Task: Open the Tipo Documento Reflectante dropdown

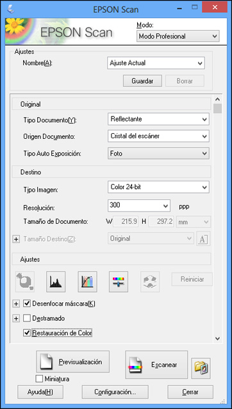Action: point(158,119)
